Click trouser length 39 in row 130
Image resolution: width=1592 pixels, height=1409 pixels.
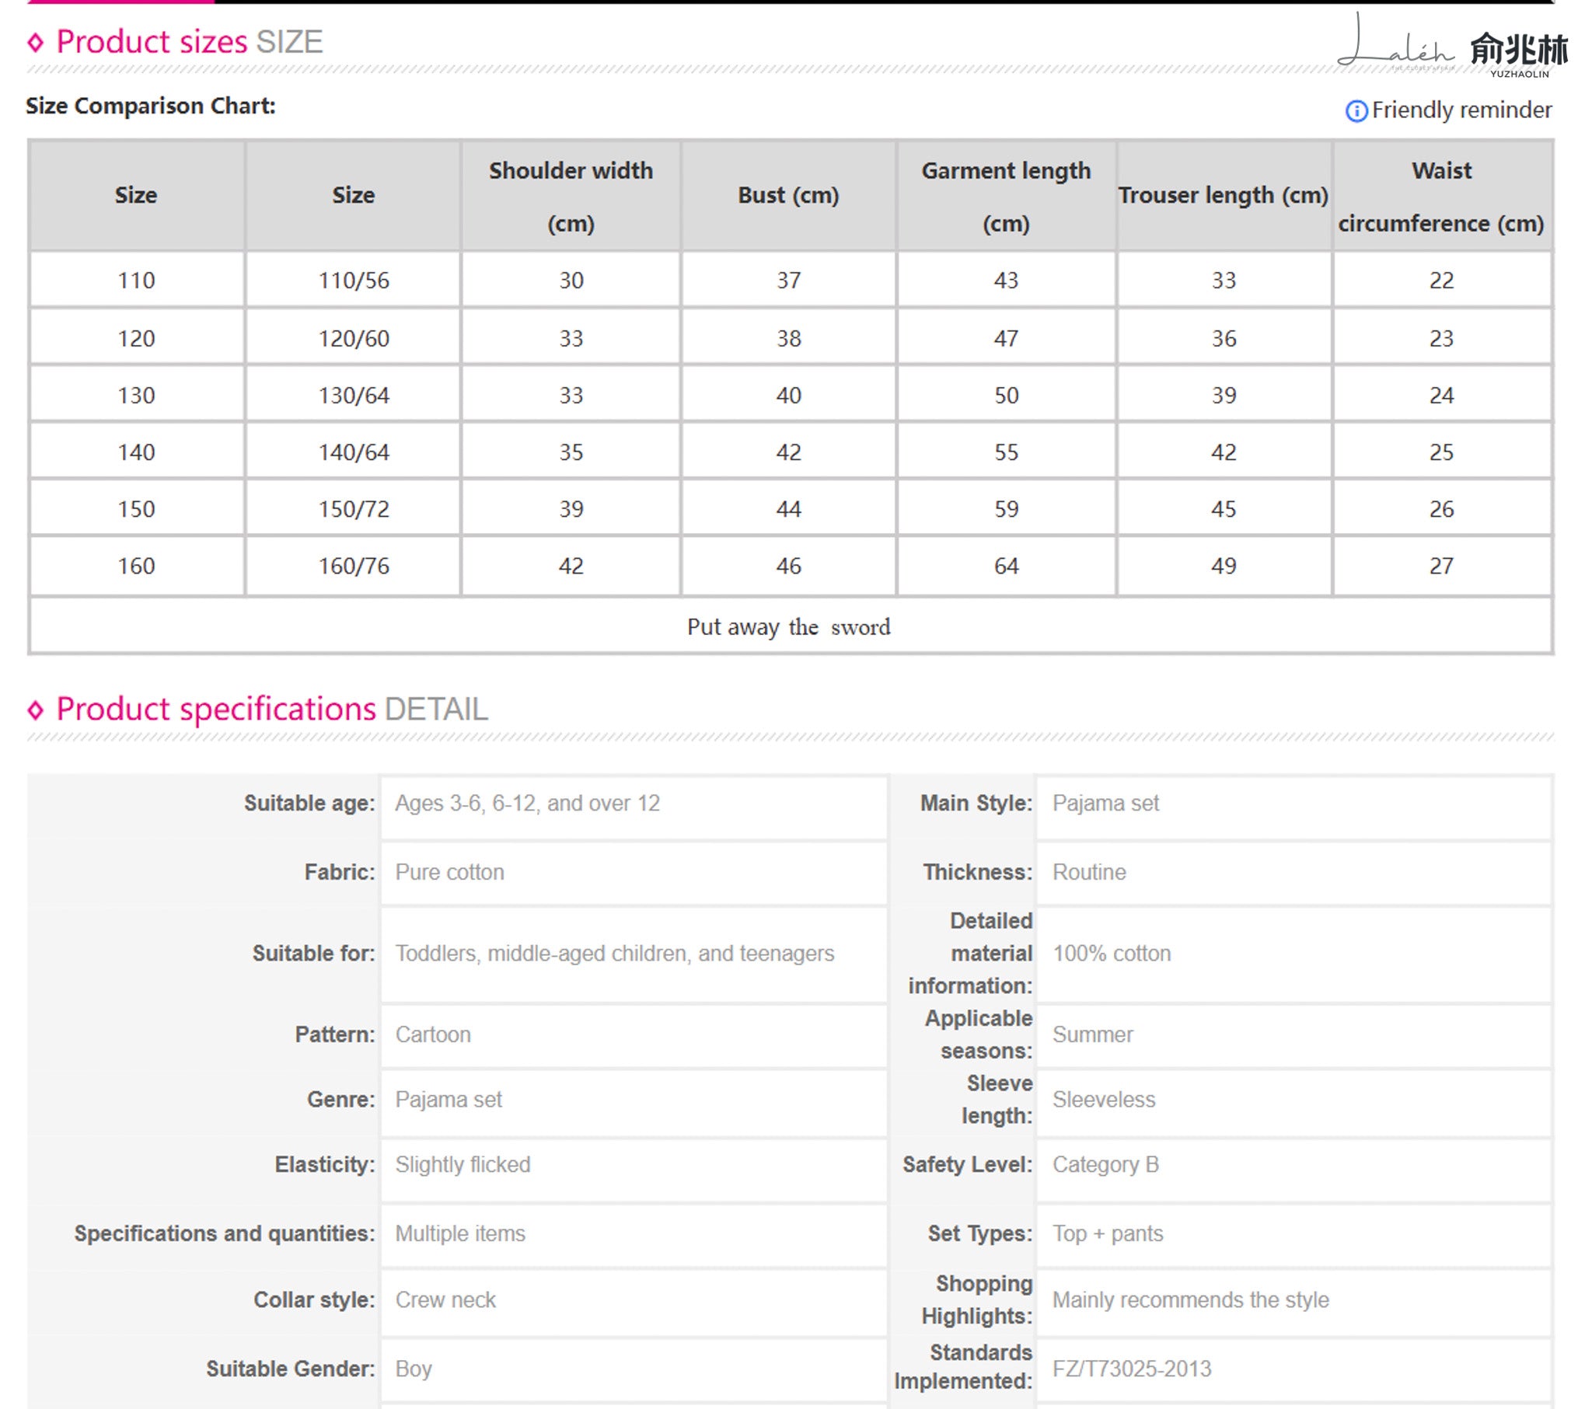tap(1223, 395)
